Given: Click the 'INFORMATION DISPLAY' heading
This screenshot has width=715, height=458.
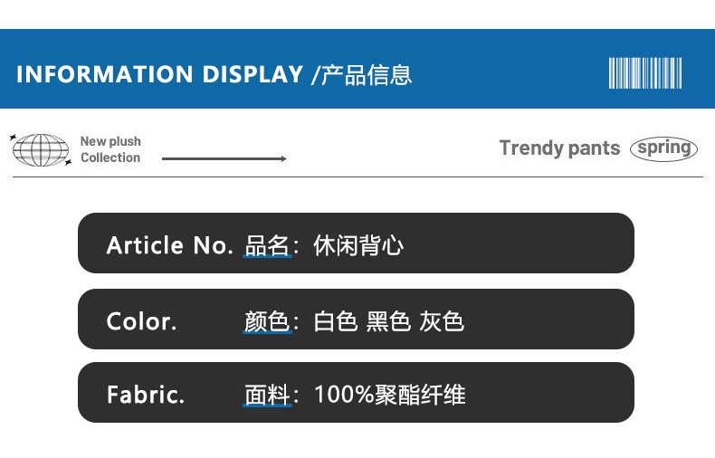Looking at the screenshot, I should pyautogui.click(x=159, y=74).
